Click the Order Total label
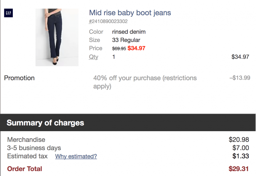 coord(24,169)
